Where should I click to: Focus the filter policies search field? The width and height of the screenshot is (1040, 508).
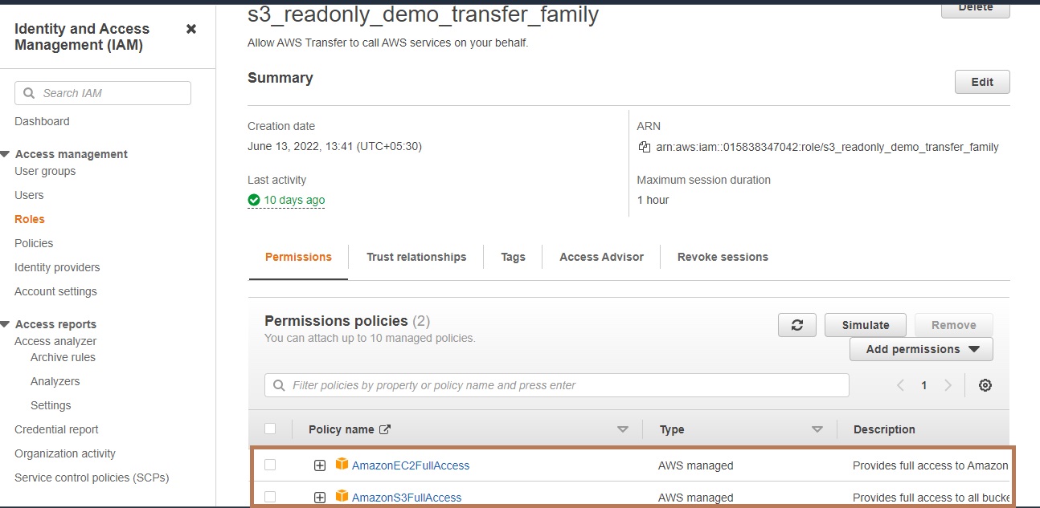point(557,385)
